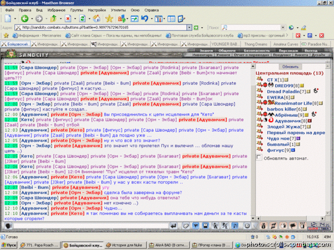Open the Up folder dropdown arrow
334x250 pixels.
point(61,19)
